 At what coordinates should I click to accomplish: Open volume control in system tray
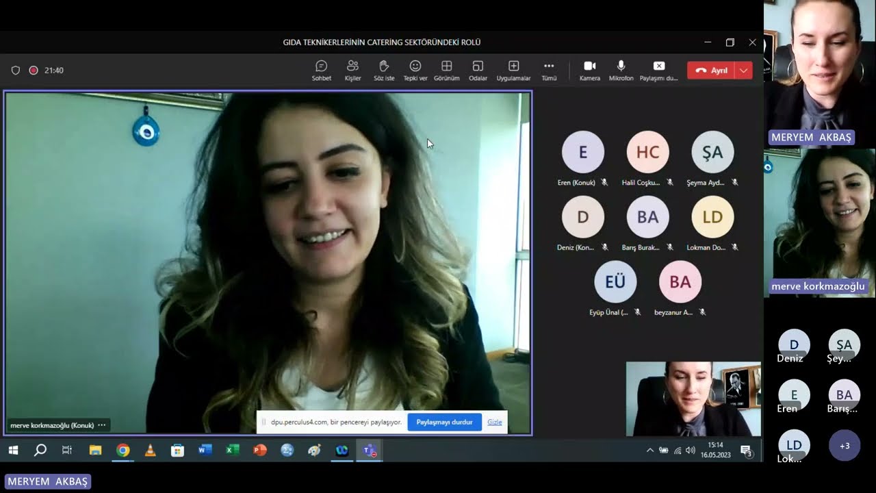[690, 450]
